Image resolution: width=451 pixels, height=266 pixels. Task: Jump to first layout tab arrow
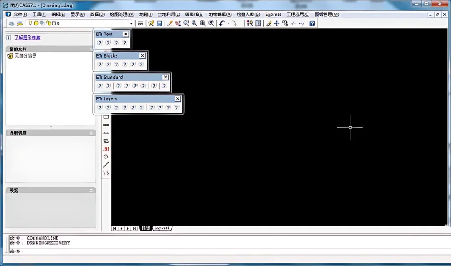coord(114,228)
